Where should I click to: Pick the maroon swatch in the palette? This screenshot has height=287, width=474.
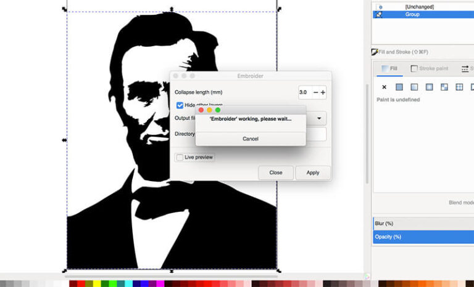click(x=73, y=284)
